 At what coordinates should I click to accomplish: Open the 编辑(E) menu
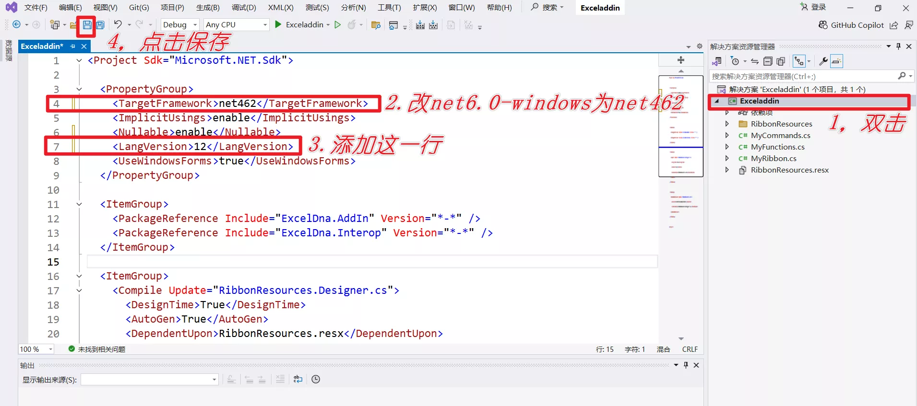[71, 8]
